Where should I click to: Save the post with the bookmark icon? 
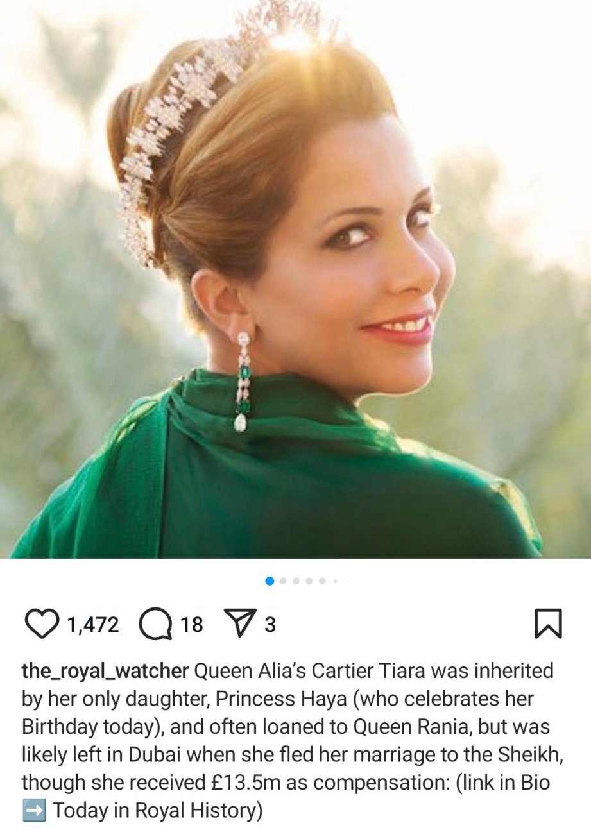click(548, 624)
